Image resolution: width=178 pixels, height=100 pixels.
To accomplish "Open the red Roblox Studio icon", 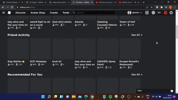I will [165, 12].
